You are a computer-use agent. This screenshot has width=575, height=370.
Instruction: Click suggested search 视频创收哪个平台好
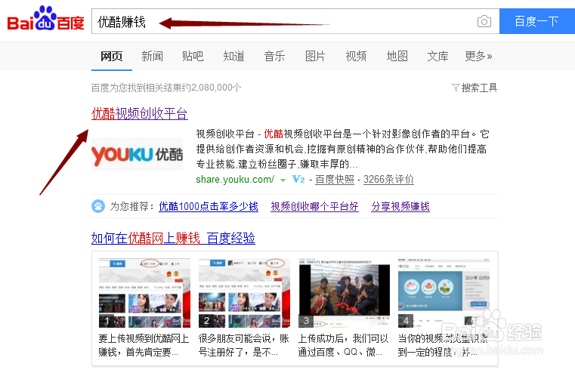tap(314, 206)
